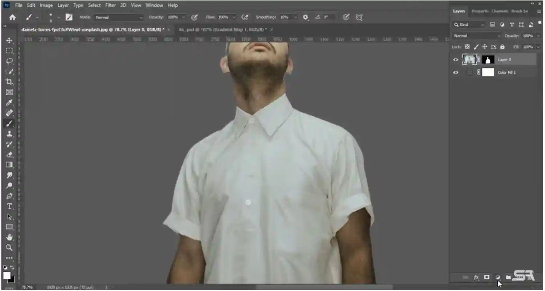Select the Rectangular Marquee tool
545x291 pixels.
9,51
